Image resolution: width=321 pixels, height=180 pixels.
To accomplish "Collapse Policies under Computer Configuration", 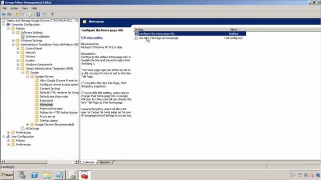I will click(x=9, y=28).
